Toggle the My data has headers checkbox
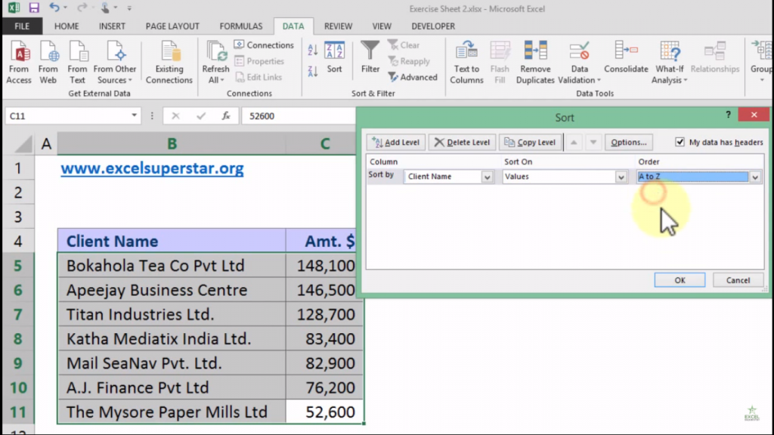 pos(680,142)
